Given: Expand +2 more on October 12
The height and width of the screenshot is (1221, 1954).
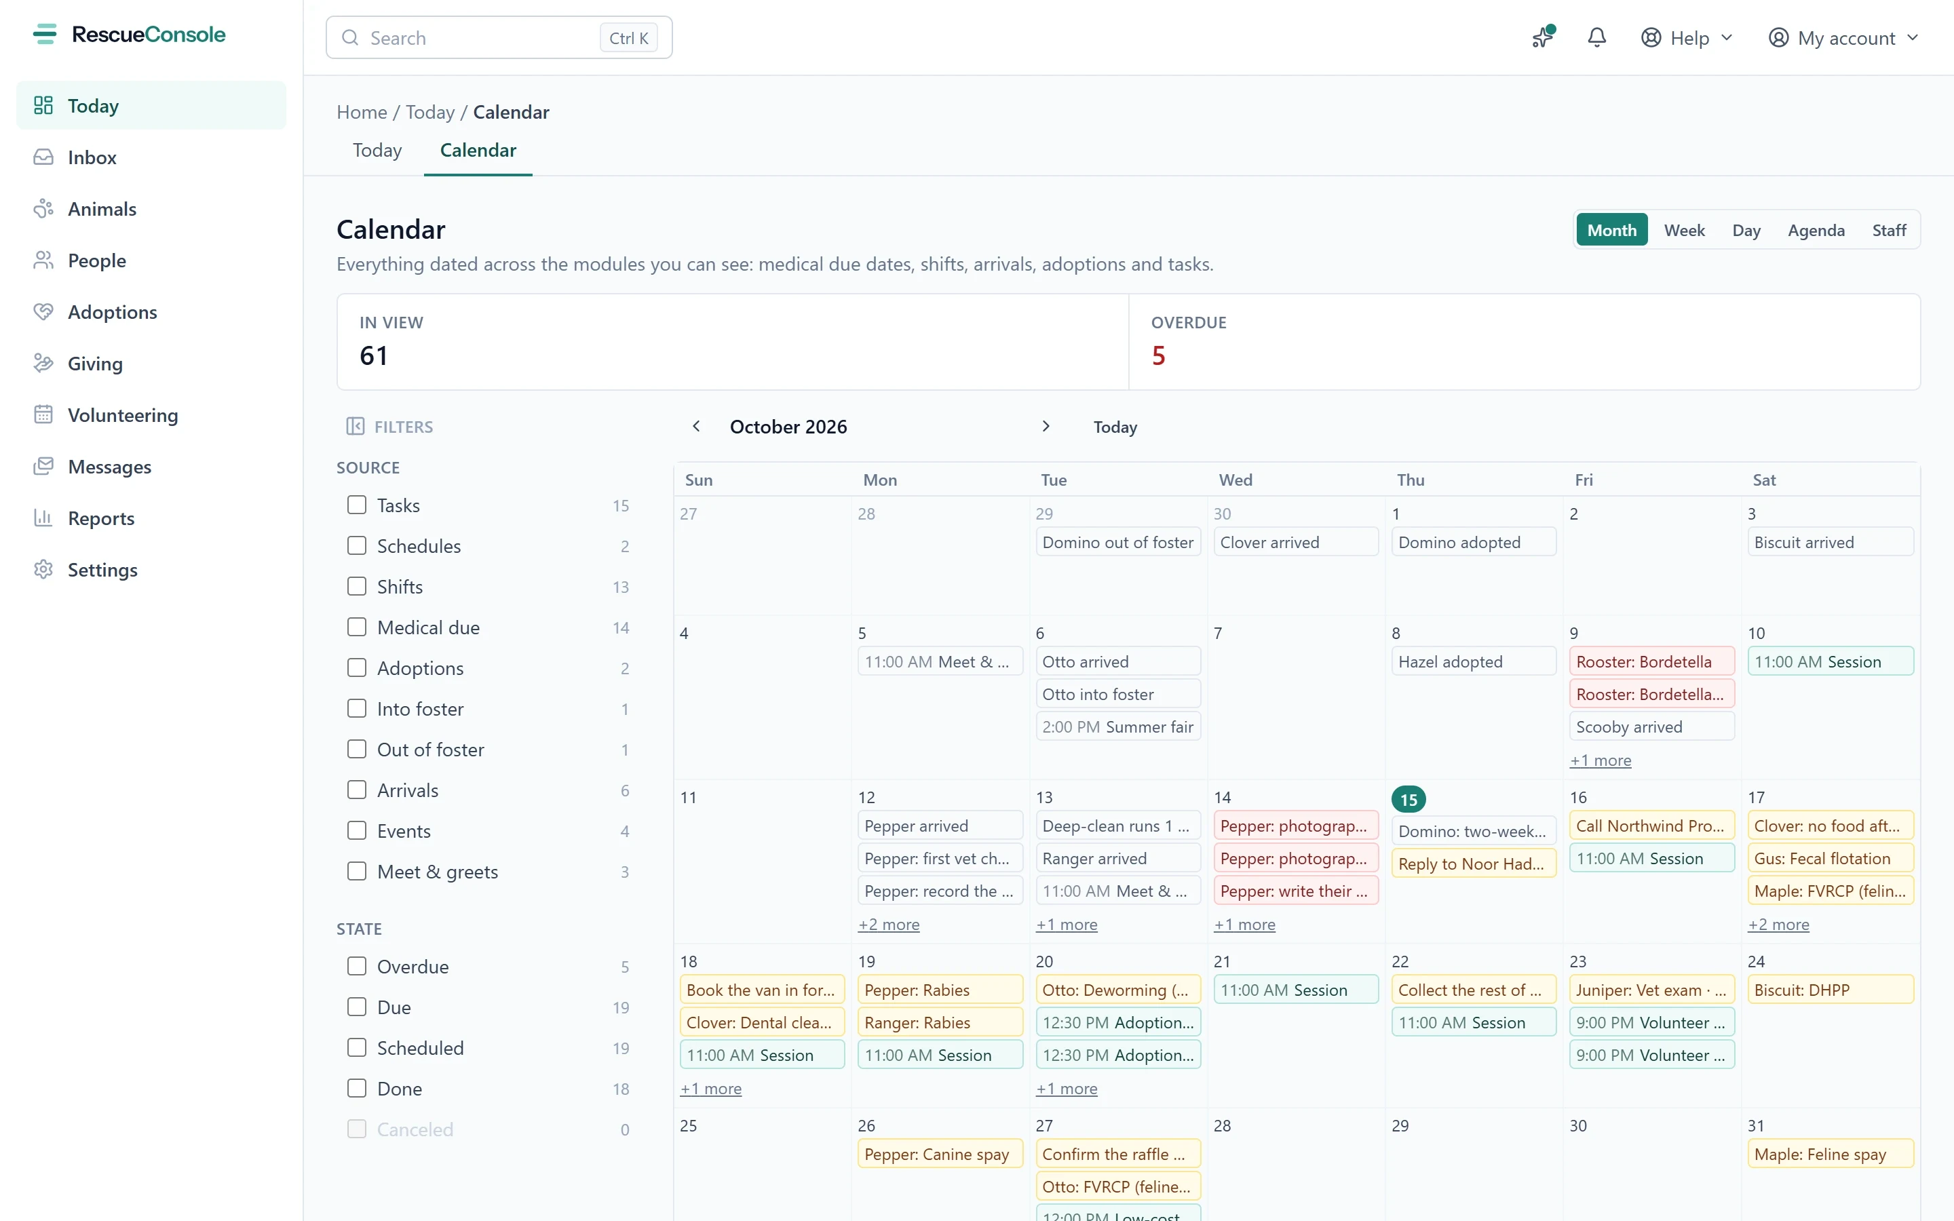Looking at the screenshot, I should (x=888, y=925).
